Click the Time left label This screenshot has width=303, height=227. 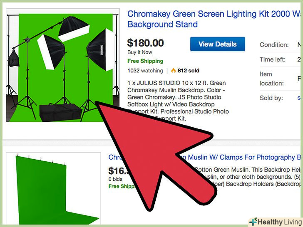[x=273, y=59]
